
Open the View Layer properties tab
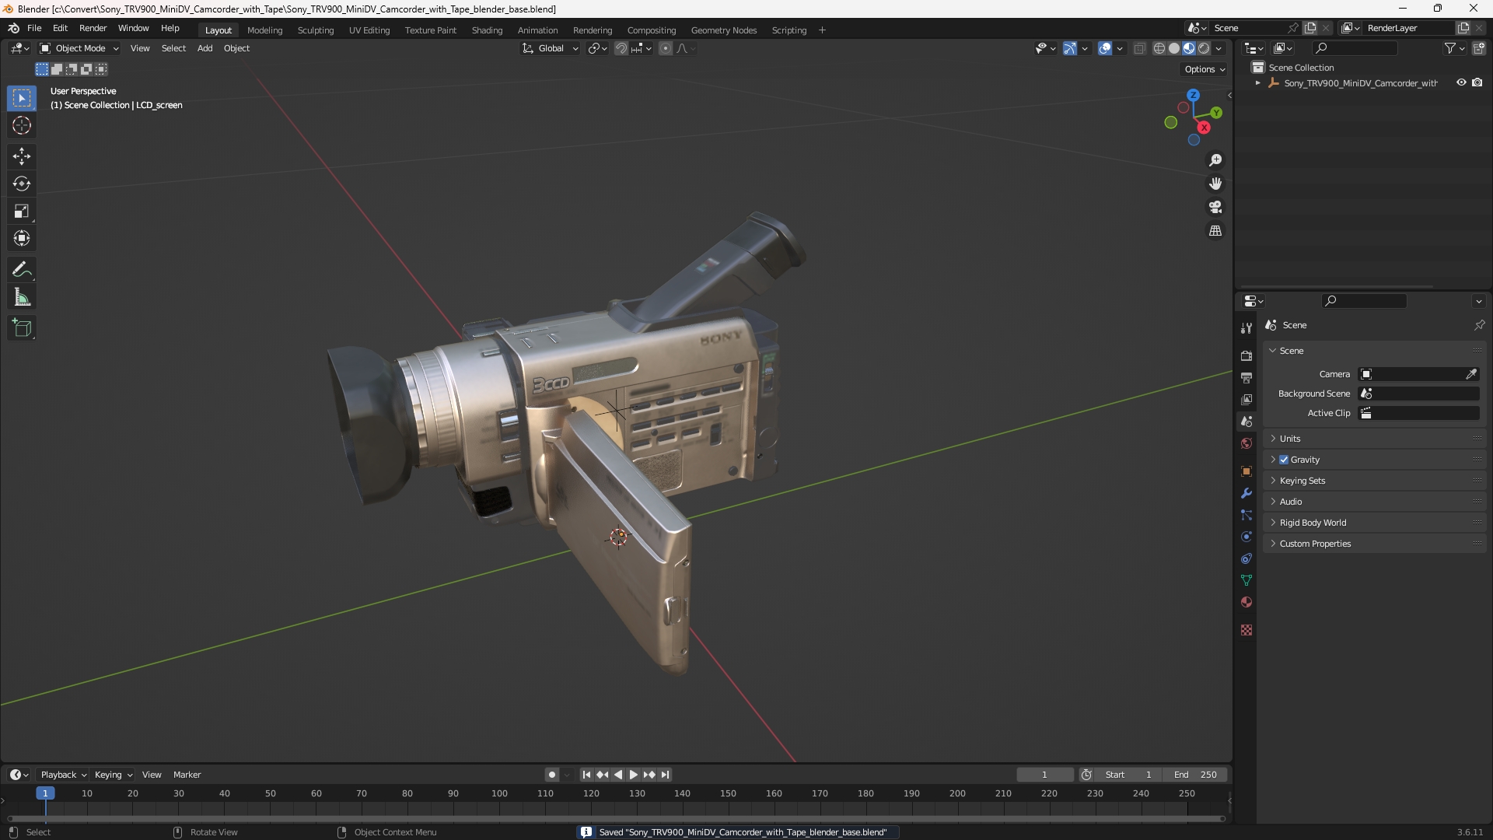(x=1246, y=400)
